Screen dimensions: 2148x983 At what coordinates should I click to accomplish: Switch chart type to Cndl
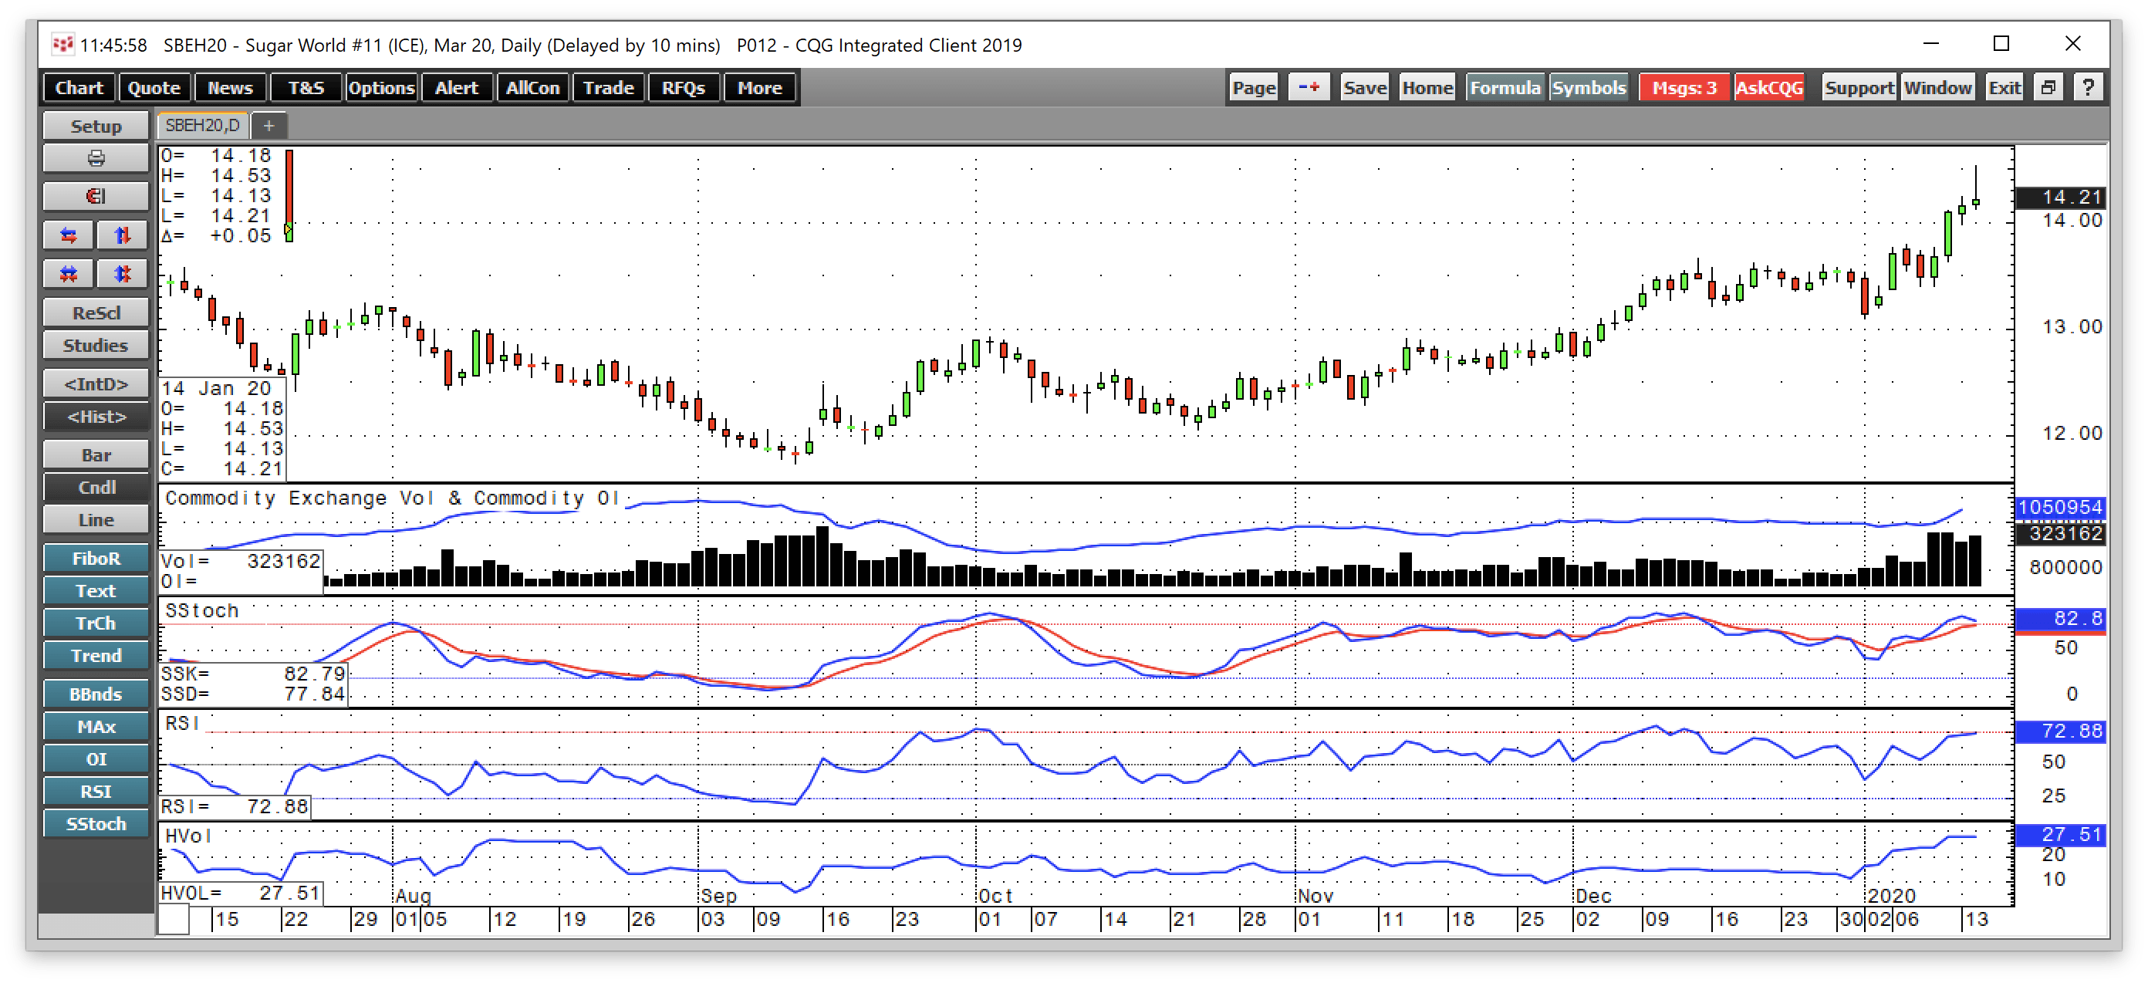pos(95,488)
